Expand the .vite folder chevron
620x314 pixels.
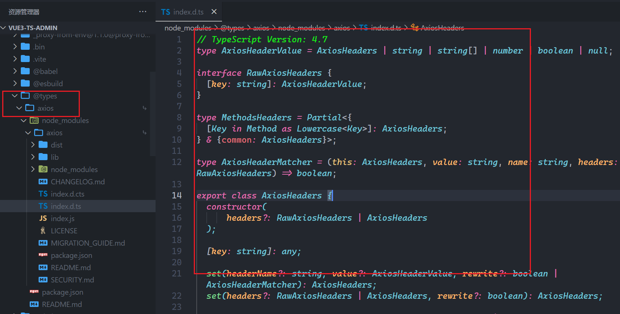[15, 59]
